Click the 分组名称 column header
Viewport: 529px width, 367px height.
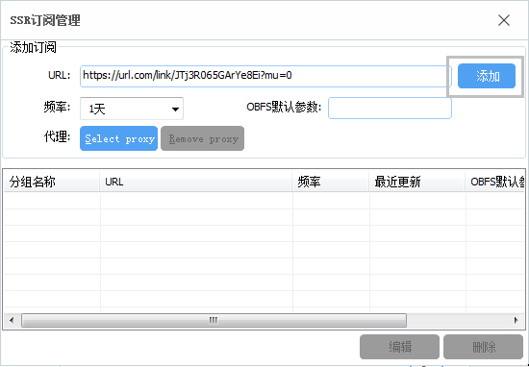(x=52, y=182)
